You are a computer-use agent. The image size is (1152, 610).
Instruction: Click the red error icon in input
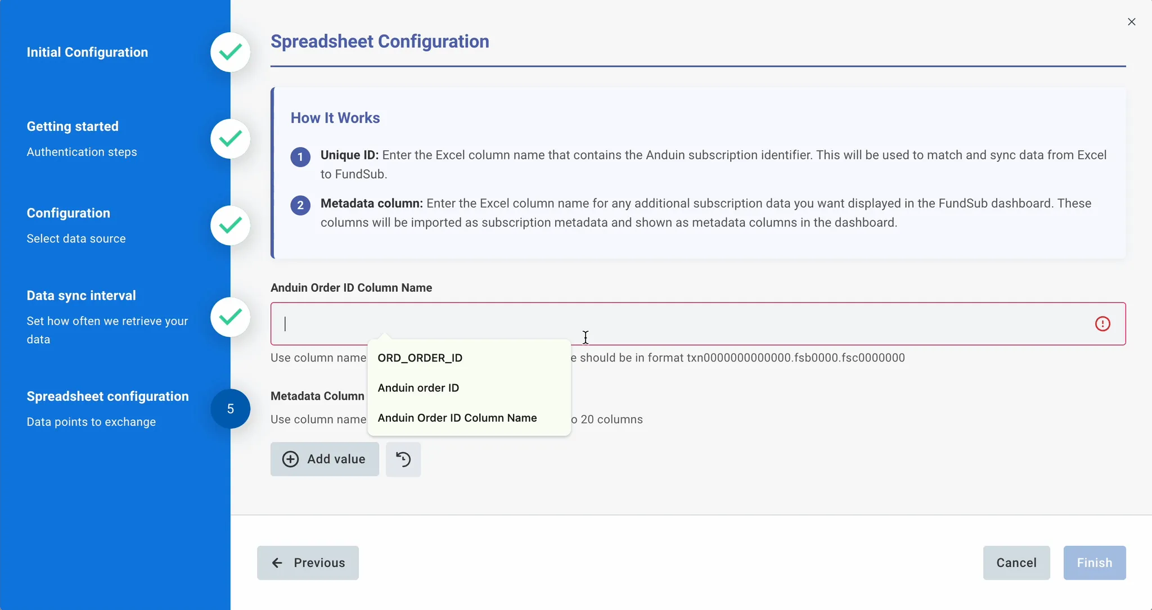[1102, 324]
